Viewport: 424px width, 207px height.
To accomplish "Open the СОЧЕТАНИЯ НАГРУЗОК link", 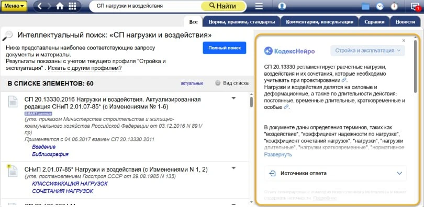I will coord(62,191).
